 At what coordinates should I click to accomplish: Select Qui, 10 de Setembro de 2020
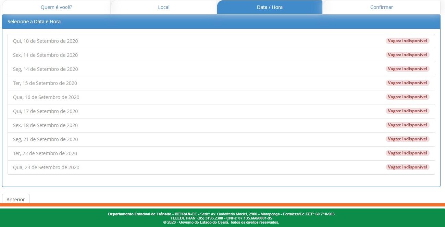click(46, 41)
